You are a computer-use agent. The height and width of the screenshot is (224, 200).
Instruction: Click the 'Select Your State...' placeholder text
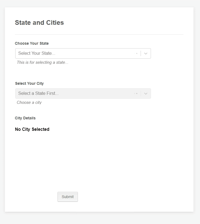coord(37,53)
